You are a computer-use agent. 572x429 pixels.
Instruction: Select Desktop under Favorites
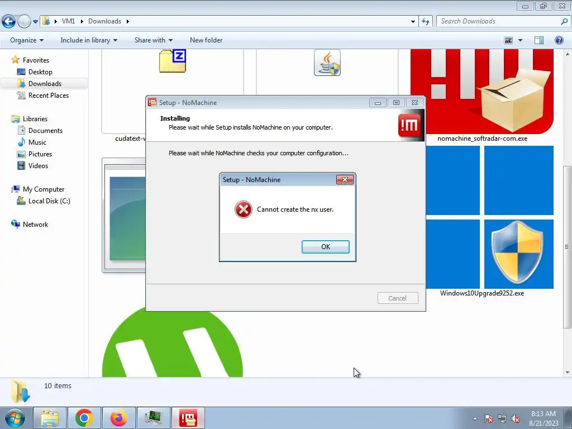click(40, 72)
